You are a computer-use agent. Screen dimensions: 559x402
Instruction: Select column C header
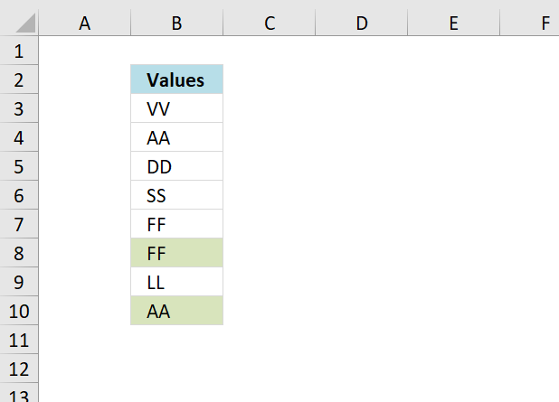270,23
